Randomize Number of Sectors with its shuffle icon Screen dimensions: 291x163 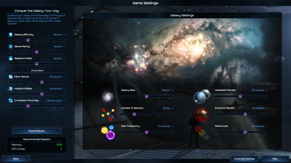(172, 108)
